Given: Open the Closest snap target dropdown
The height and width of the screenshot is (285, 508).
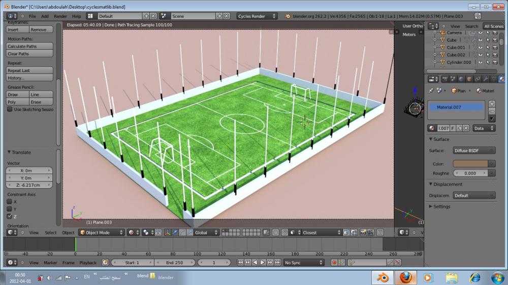Looking at the screenshot, I should pyautogui.click(x=321, y=232).
